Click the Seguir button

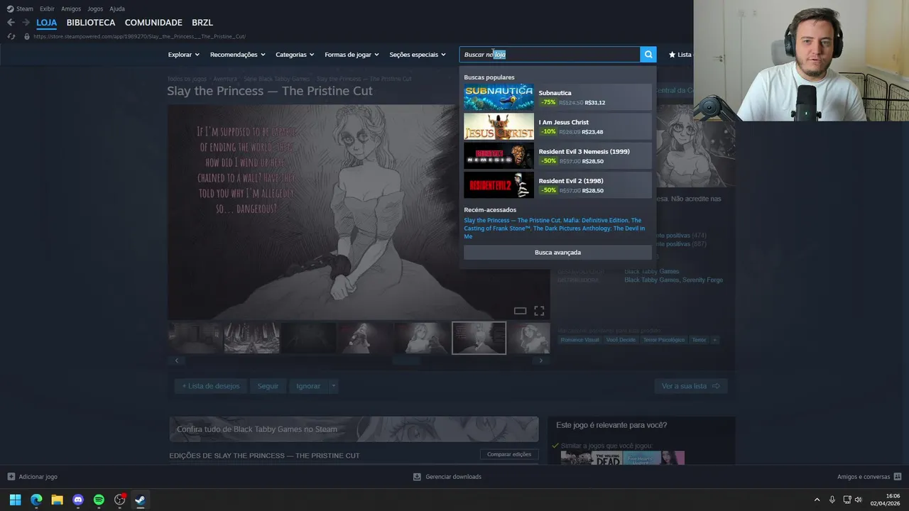pyautogui.click(x=268, y=386)
